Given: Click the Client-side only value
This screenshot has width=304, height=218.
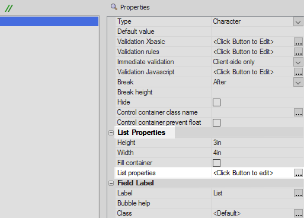Looking at the screenshot, I should 233,62.
